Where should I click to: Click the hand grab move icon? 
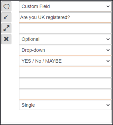(x=6, y=6)
